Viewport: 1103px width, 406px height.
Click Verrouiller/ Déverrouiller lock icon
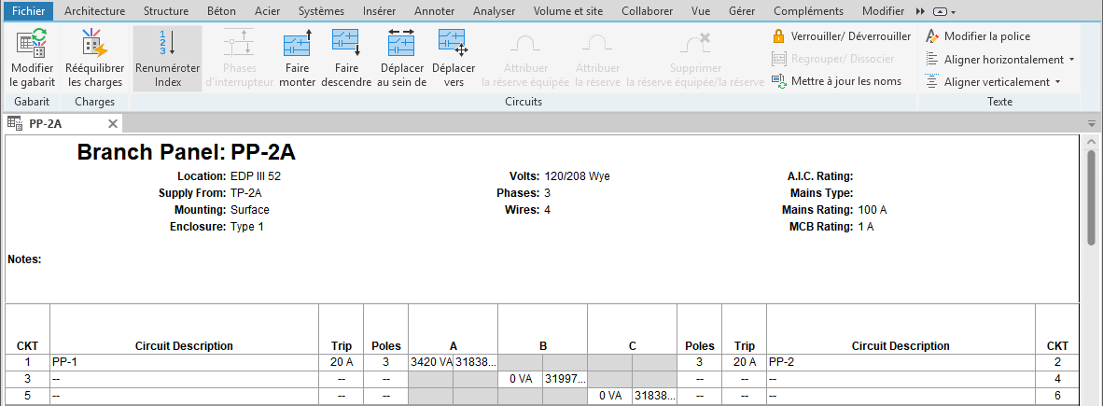click(x=778, y=35)
